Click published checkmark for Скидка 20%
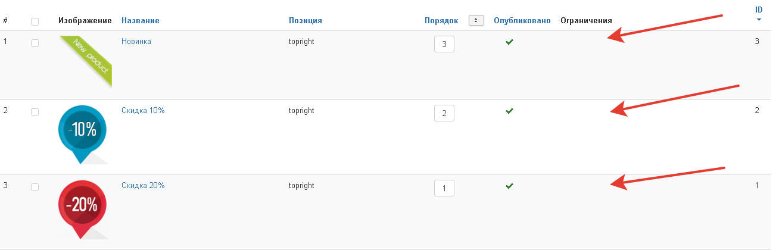Viewport: 776px width, 250px height. pyautogui.click(x=509, y=186)
